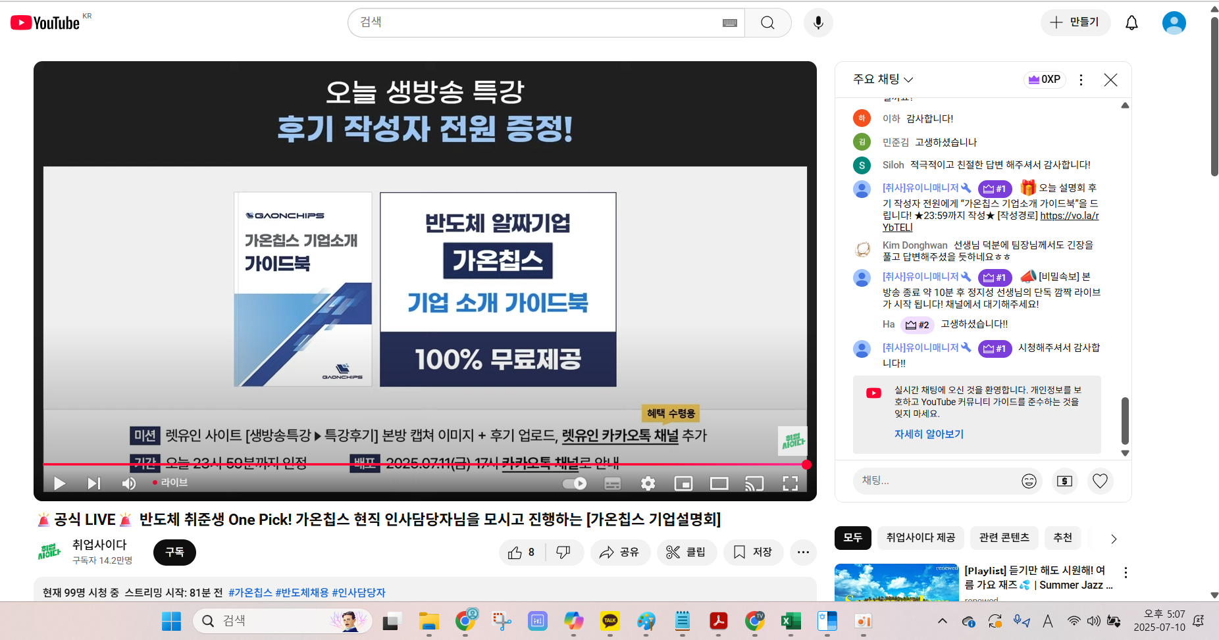Enter fullscreen mode

tap(790, 483)
